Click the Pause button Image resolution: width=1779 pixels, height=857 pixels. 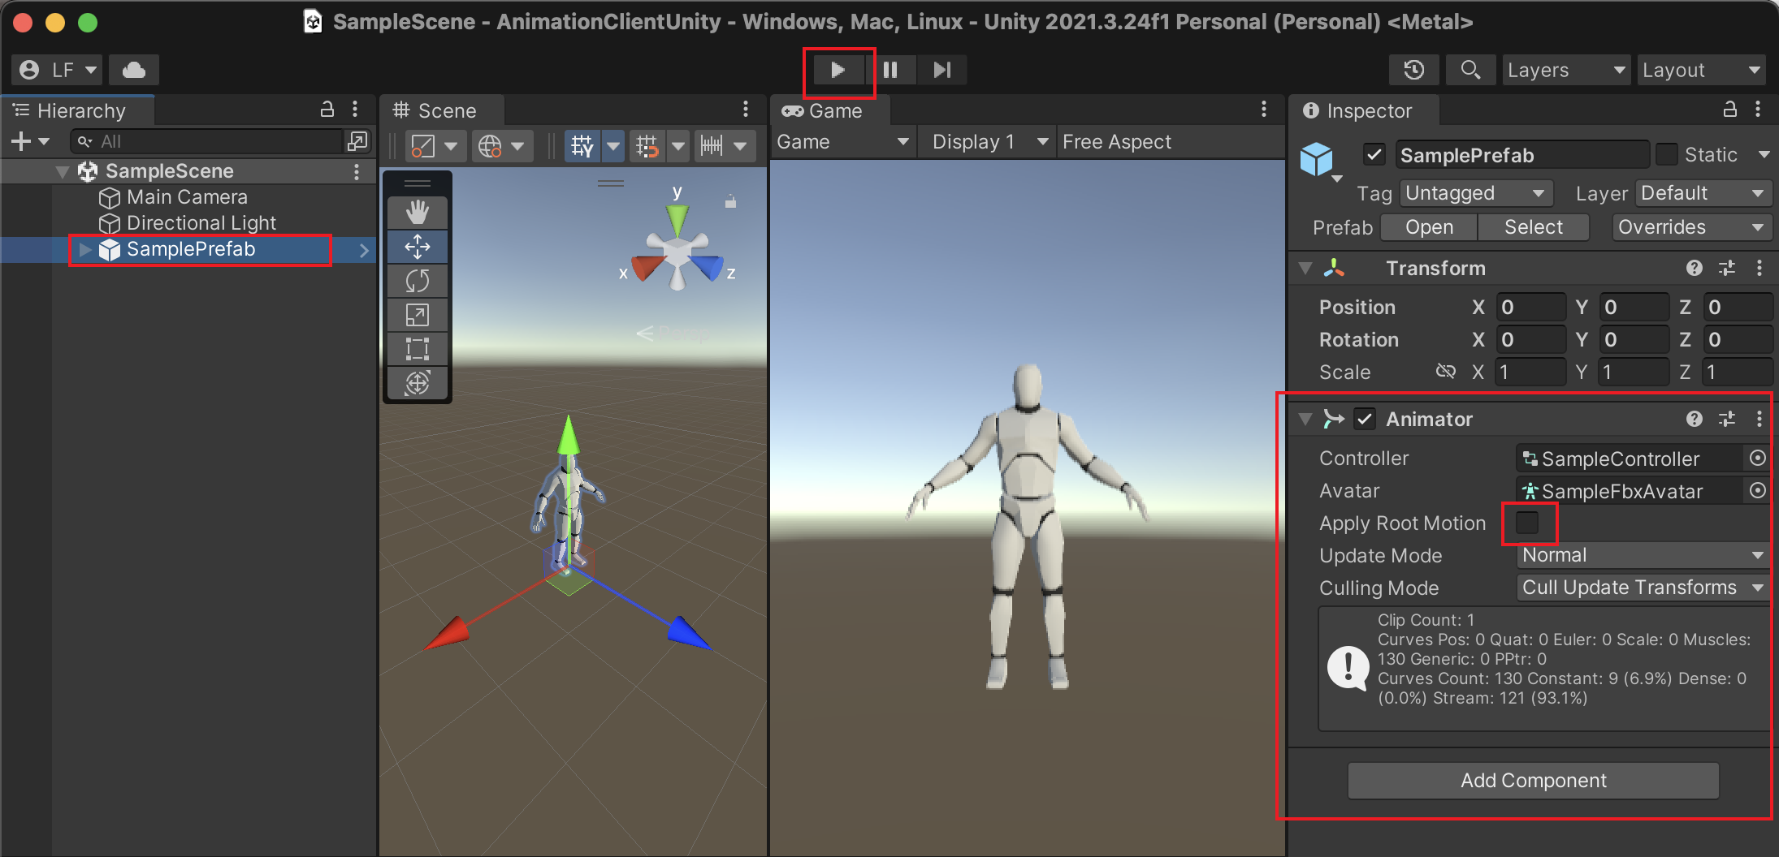(890, 70)
